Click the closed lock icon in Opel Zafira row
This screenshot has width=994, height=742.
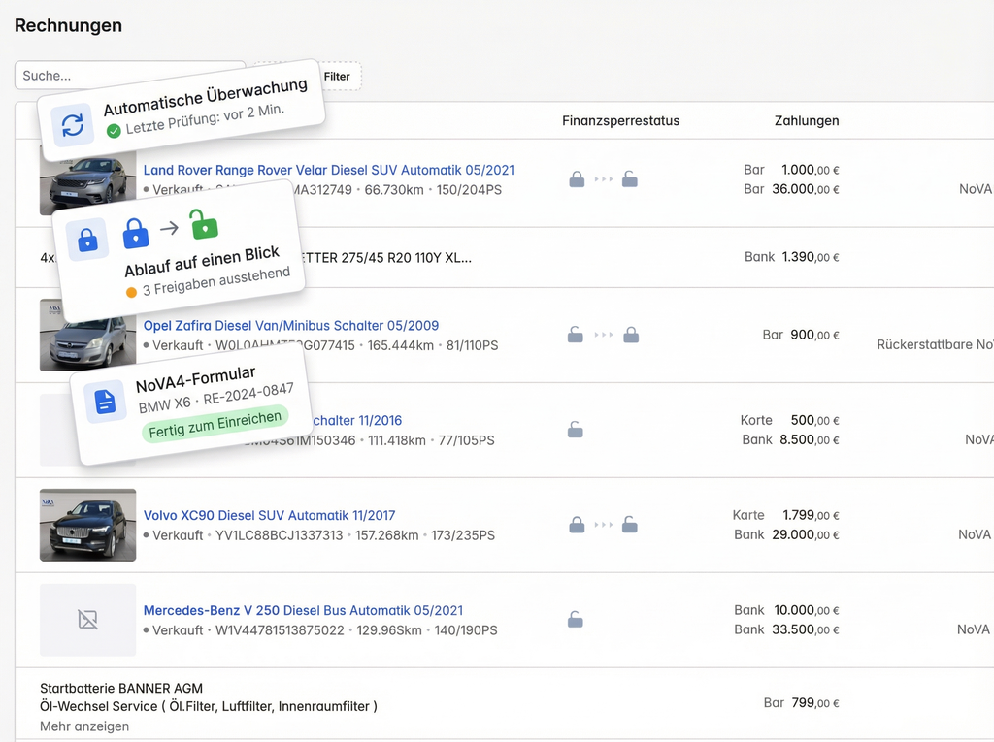[x=631, y=335]
